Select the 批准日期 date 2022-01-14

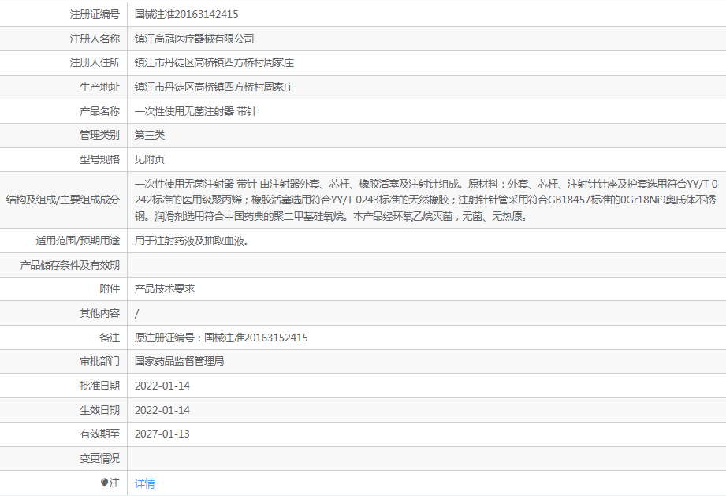pos(162,386)
